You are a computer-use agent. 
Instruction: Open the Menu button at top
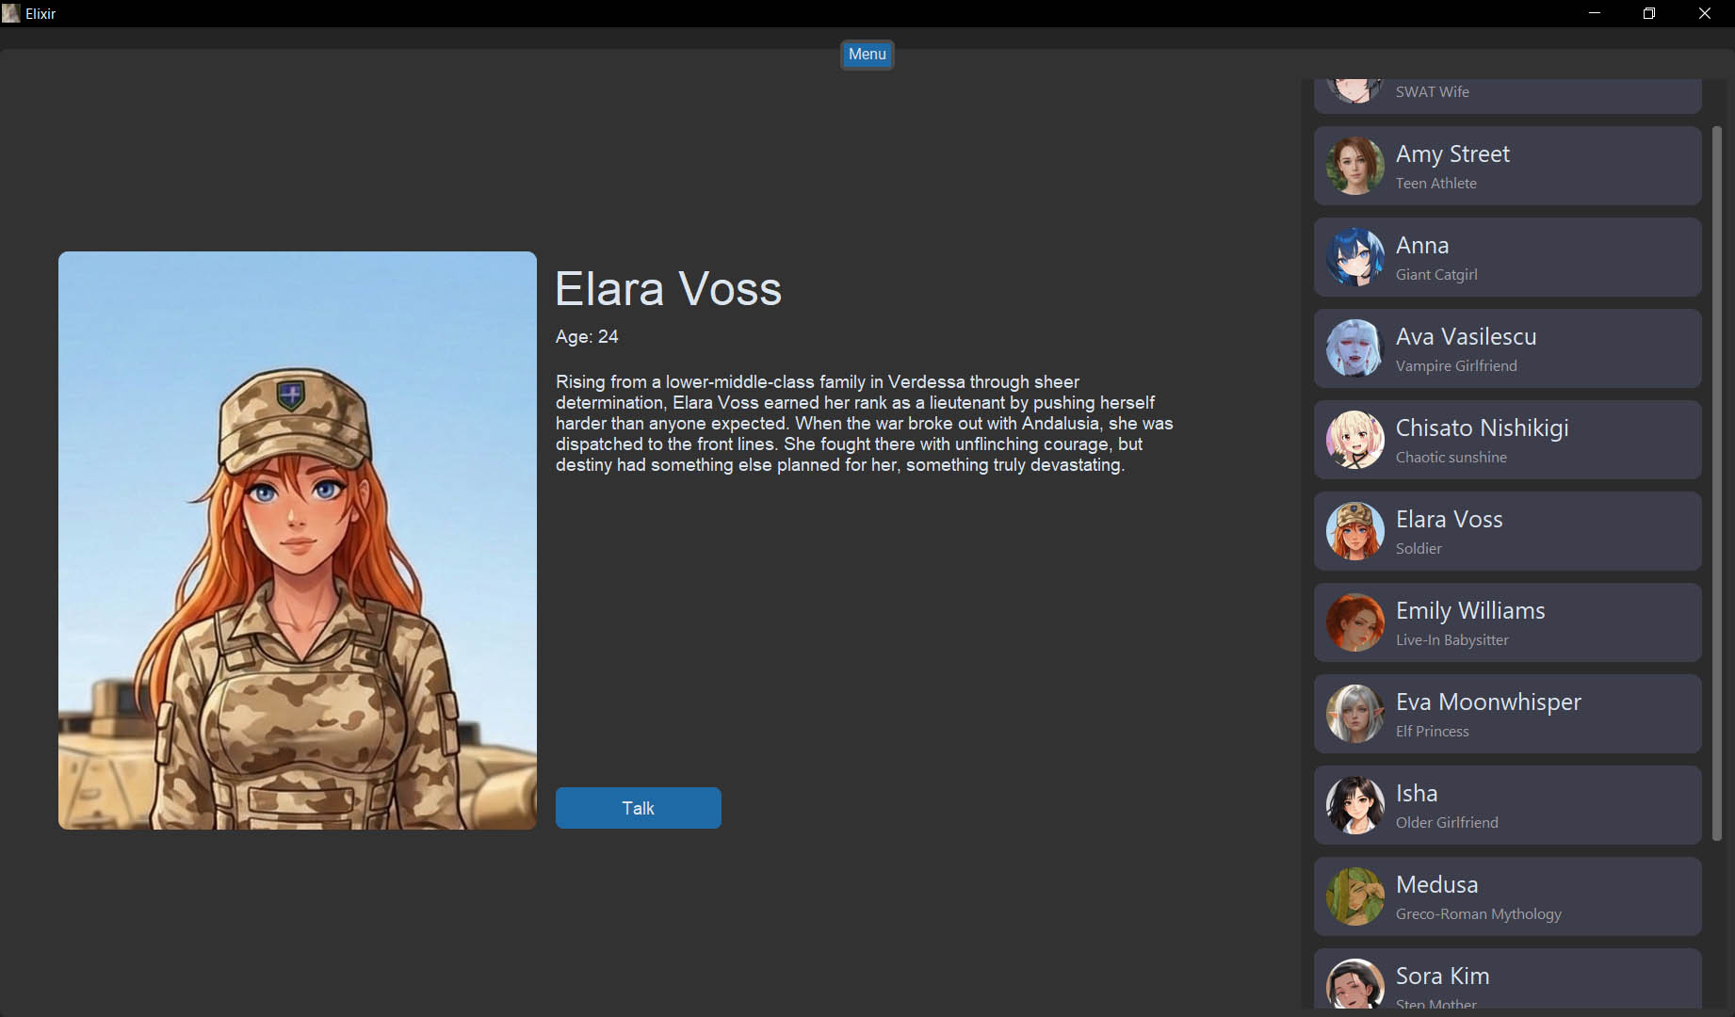[x=867, y=55]
